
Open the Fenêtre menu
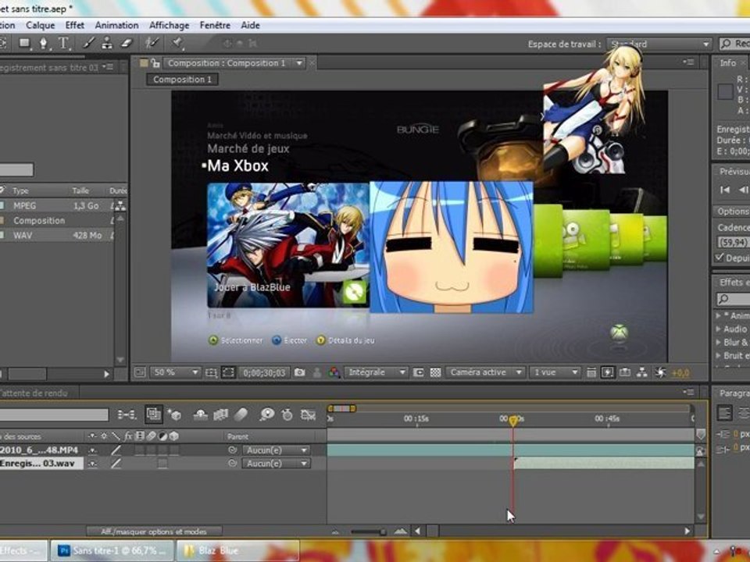point(216,25)
